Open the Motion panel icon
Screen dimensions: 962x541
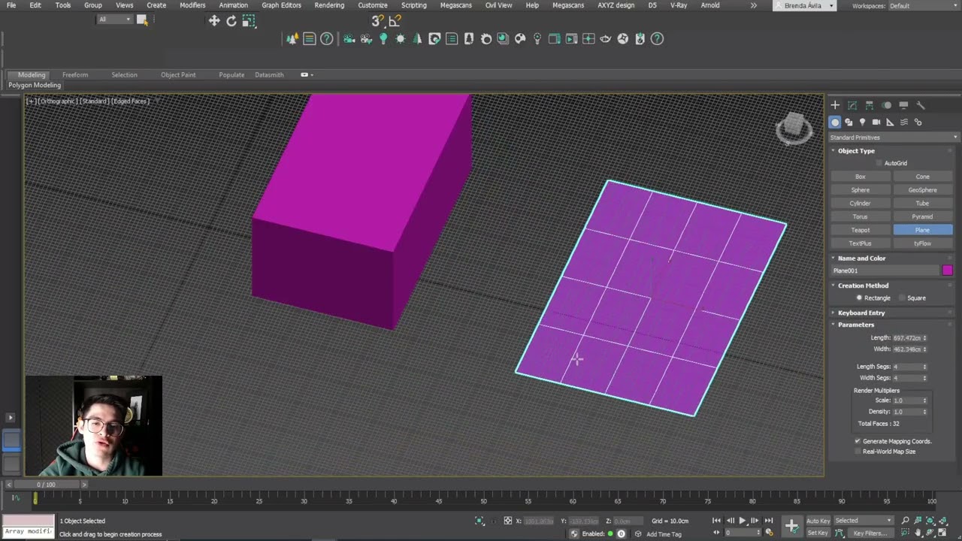[887, 105]
